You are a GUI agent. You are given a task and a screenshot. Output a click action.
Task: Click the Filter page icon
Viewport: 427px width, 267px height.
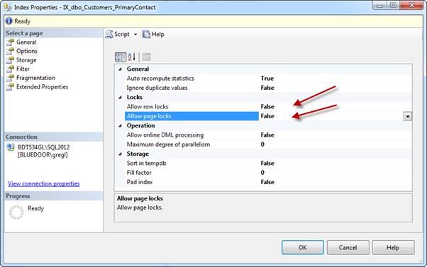point(10,69)
